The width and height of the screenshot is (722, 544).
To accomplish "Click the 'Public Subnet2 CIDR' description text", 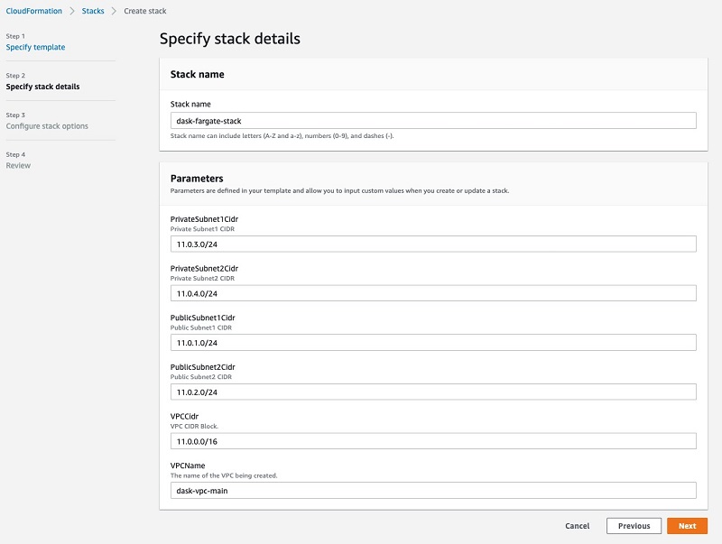I will pos(200,376).
